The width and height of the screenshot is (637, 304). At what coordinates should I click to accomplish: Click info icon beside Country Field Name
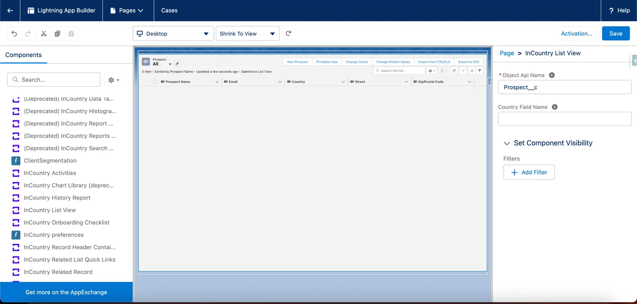[555, 107]
